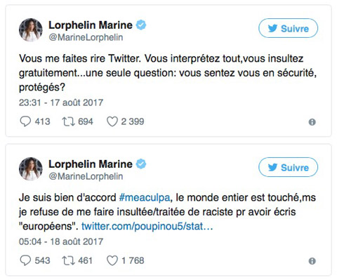Open the profile avatar on the first tweet

point(31,30)
